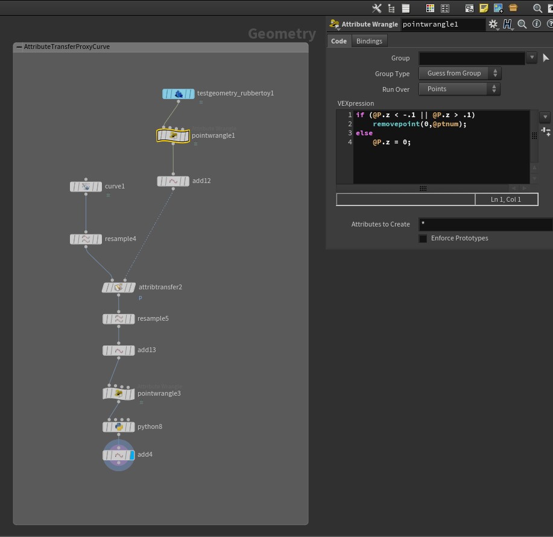Click the yellow sticky note icon
This screenshot has width=553, height=537.
[x=484, y=8]
